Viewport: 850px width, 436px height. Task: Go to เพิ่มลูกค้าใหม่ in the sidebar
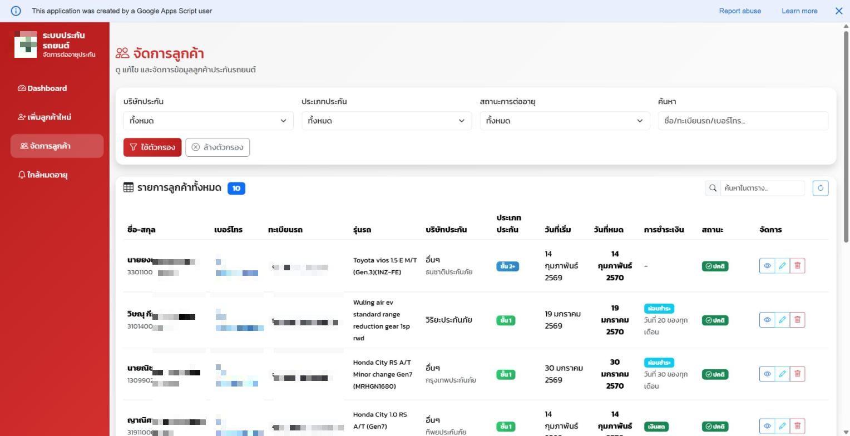(x=57, y=117)
